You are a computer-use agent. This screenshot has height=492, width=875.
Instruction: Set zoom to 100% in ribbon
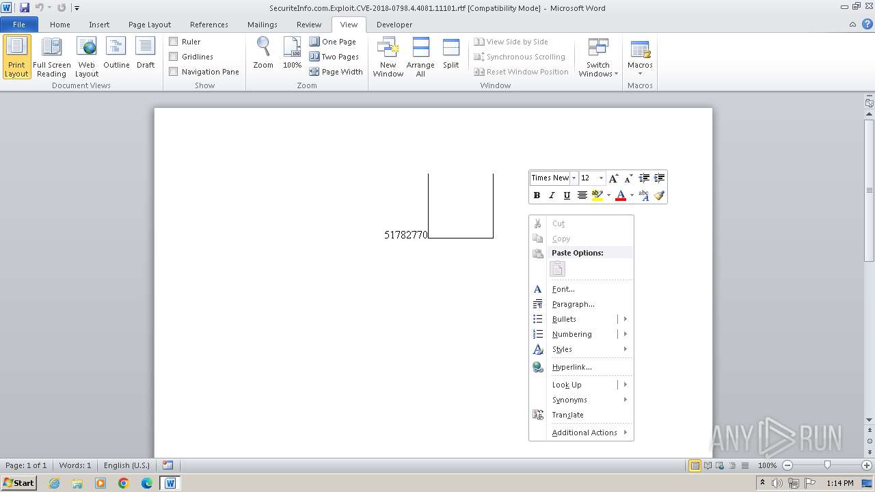[293, 53]
